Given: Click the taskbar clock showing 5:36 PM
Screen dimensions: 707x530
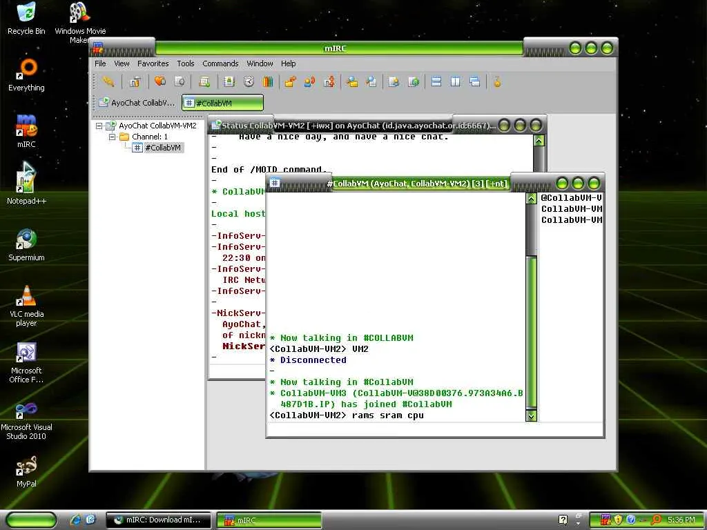Looking at the screenshot, I should (x=681, y=520).
